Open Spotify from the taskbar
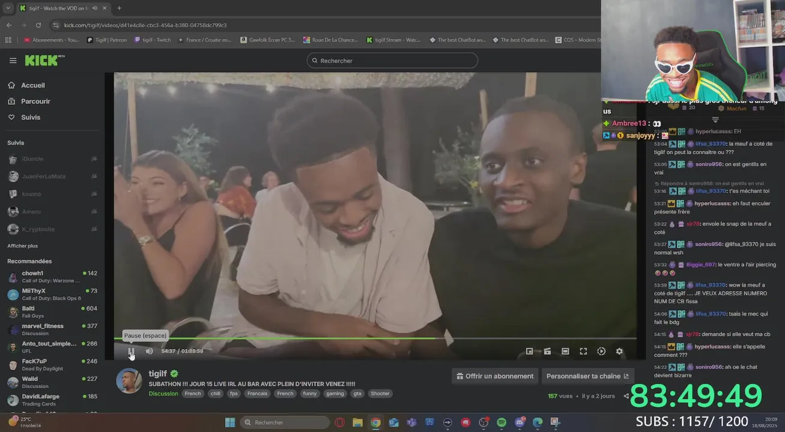The height and width of the screenshot is (432, 785). click(502, 422)
